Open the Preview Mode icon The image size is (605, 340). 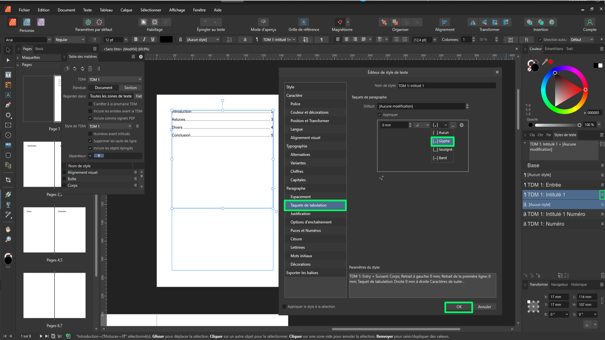(263, 22)
